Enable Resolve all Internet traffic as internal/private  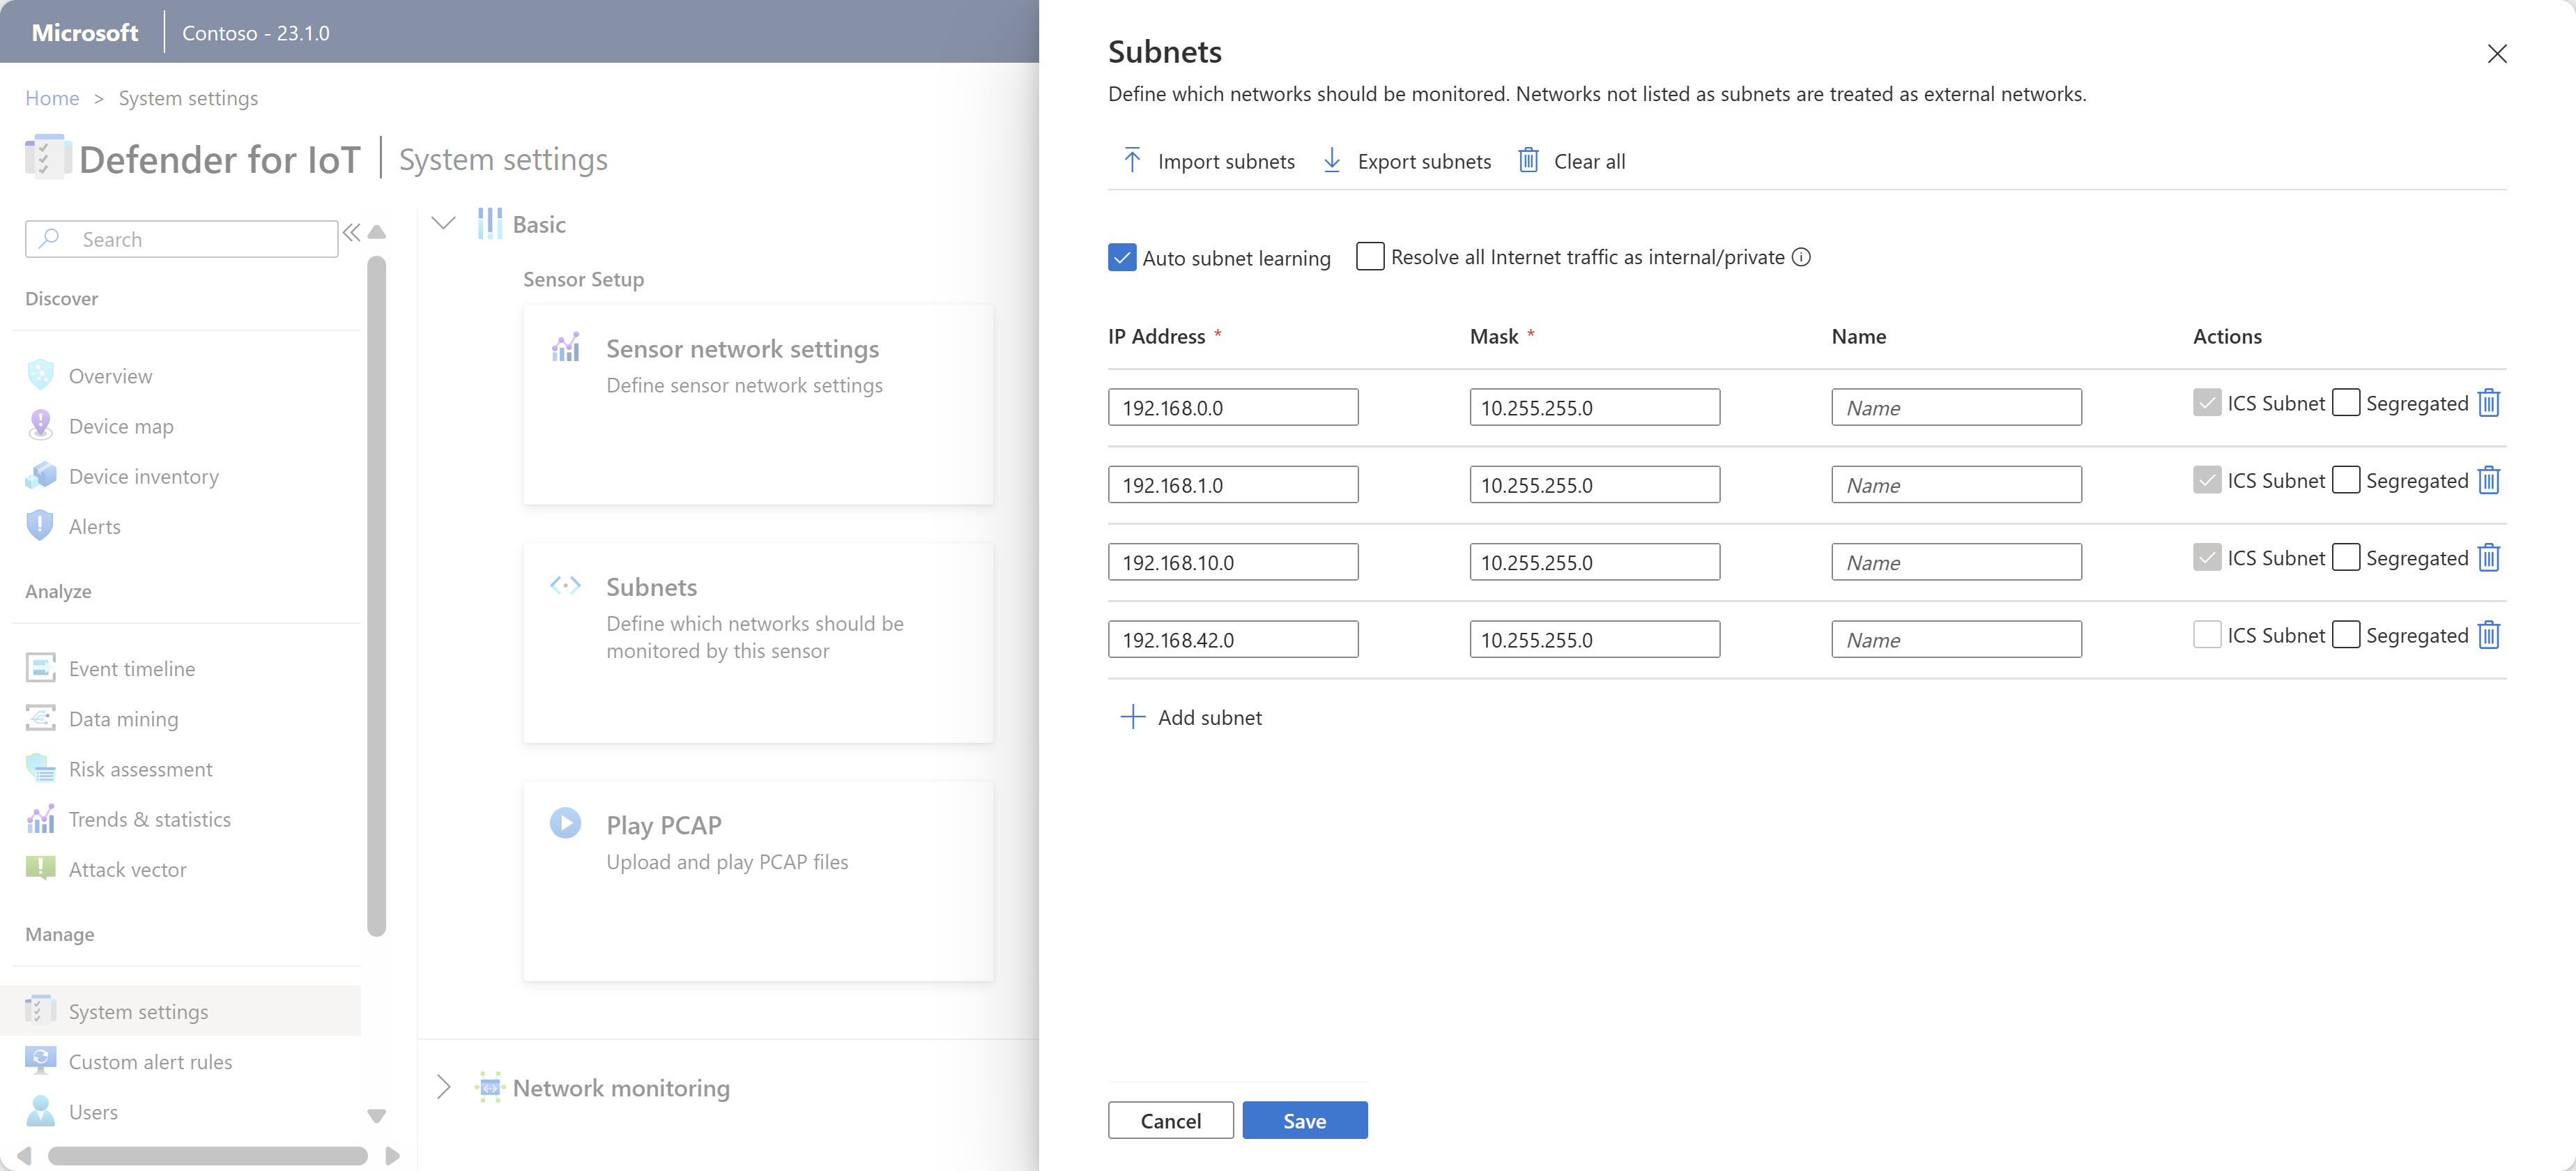tap(1369, 257)
